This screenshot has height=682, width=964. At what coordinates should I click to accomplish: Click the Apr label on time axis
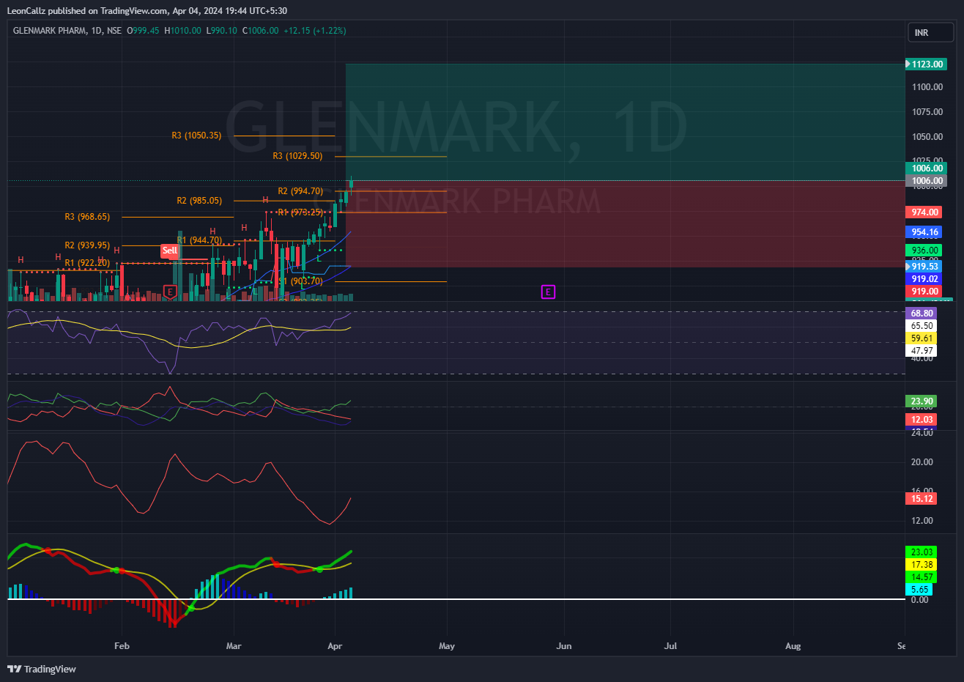[335, 646]
